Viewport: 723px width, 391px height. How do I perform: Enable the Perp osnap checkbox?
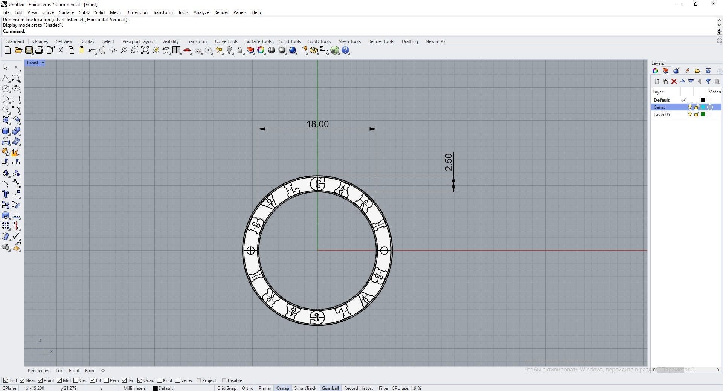[x=106, y=380]
